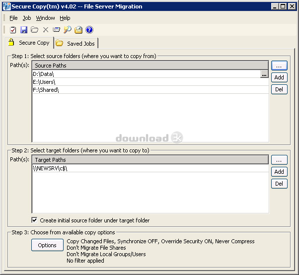The height and width of the screenshot is (275, 299).
Task: Open the Window menu
Action: coord(45,18)
